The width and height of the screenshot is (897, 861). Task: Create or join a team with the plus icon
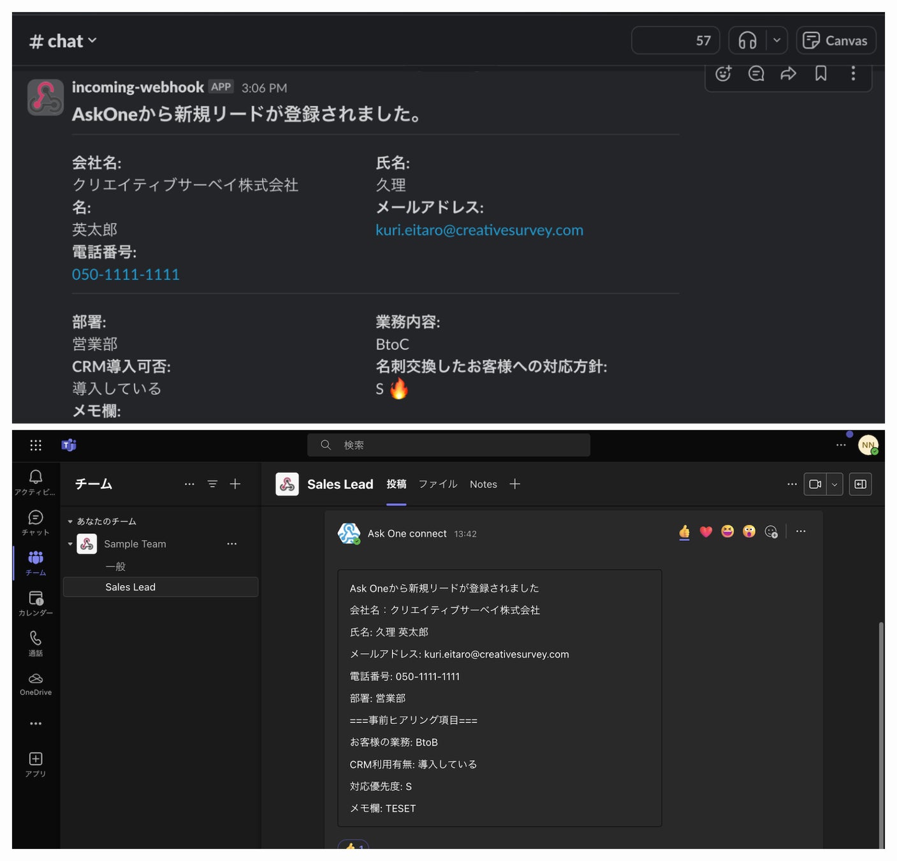click(x=235, y=484)
